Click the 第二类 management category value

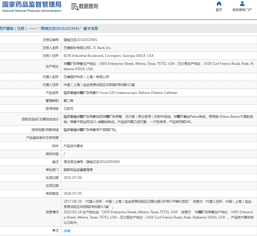pos(69,100)
